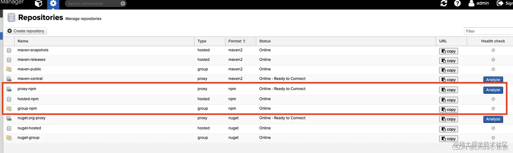This screenshot has width=513, height=153.
Task: Analyze health of maven-central
Action: pyautogui.click(x=493, y=80)
